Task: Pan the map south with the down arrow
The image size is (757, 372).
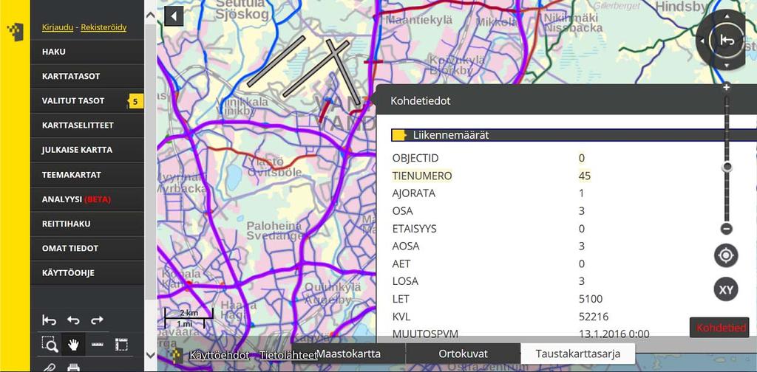Action: 727,65
